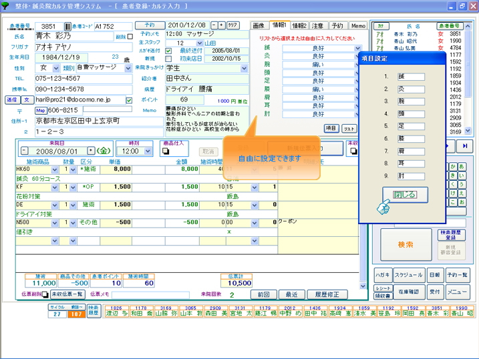Click the 履歴修正 button
This screenshot has width=479, height=359.
(x=327, y=294)
